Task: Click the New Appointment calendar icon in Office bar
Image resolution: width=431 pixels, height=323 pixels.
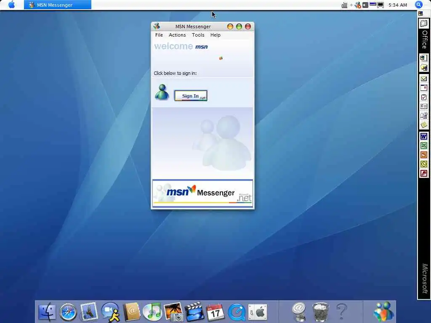Action: (424, 88)
